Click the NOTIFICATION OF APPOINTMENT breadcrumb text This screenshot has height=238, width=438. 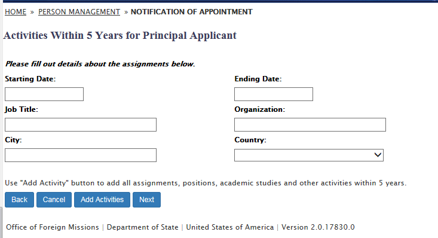coord(192,12)
